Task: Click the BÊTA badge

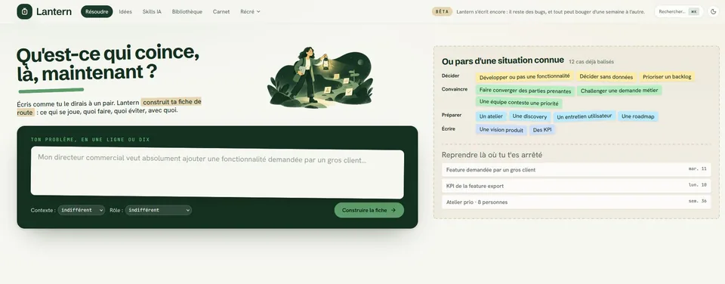Action: point(442,11)
